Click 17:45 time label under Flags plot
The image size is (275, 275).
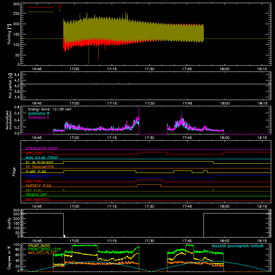point(187,207)
